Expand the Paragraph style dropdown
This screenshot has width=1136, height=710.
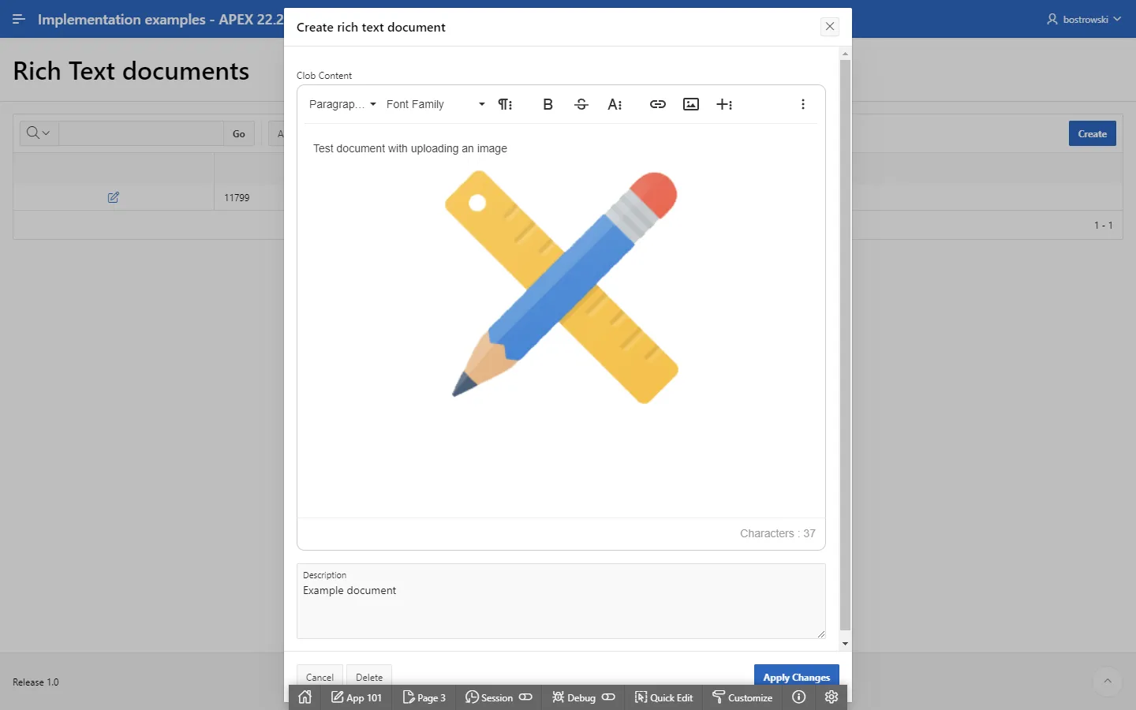(342, 104)
